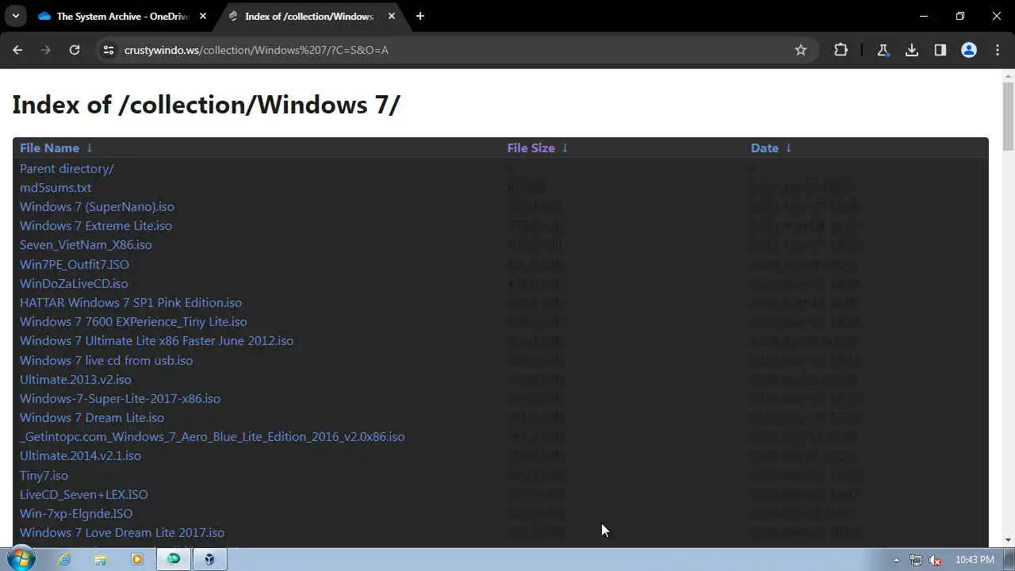Download Tiny7.iso
The image size is (1015, 571).
(x=44, y=475)
